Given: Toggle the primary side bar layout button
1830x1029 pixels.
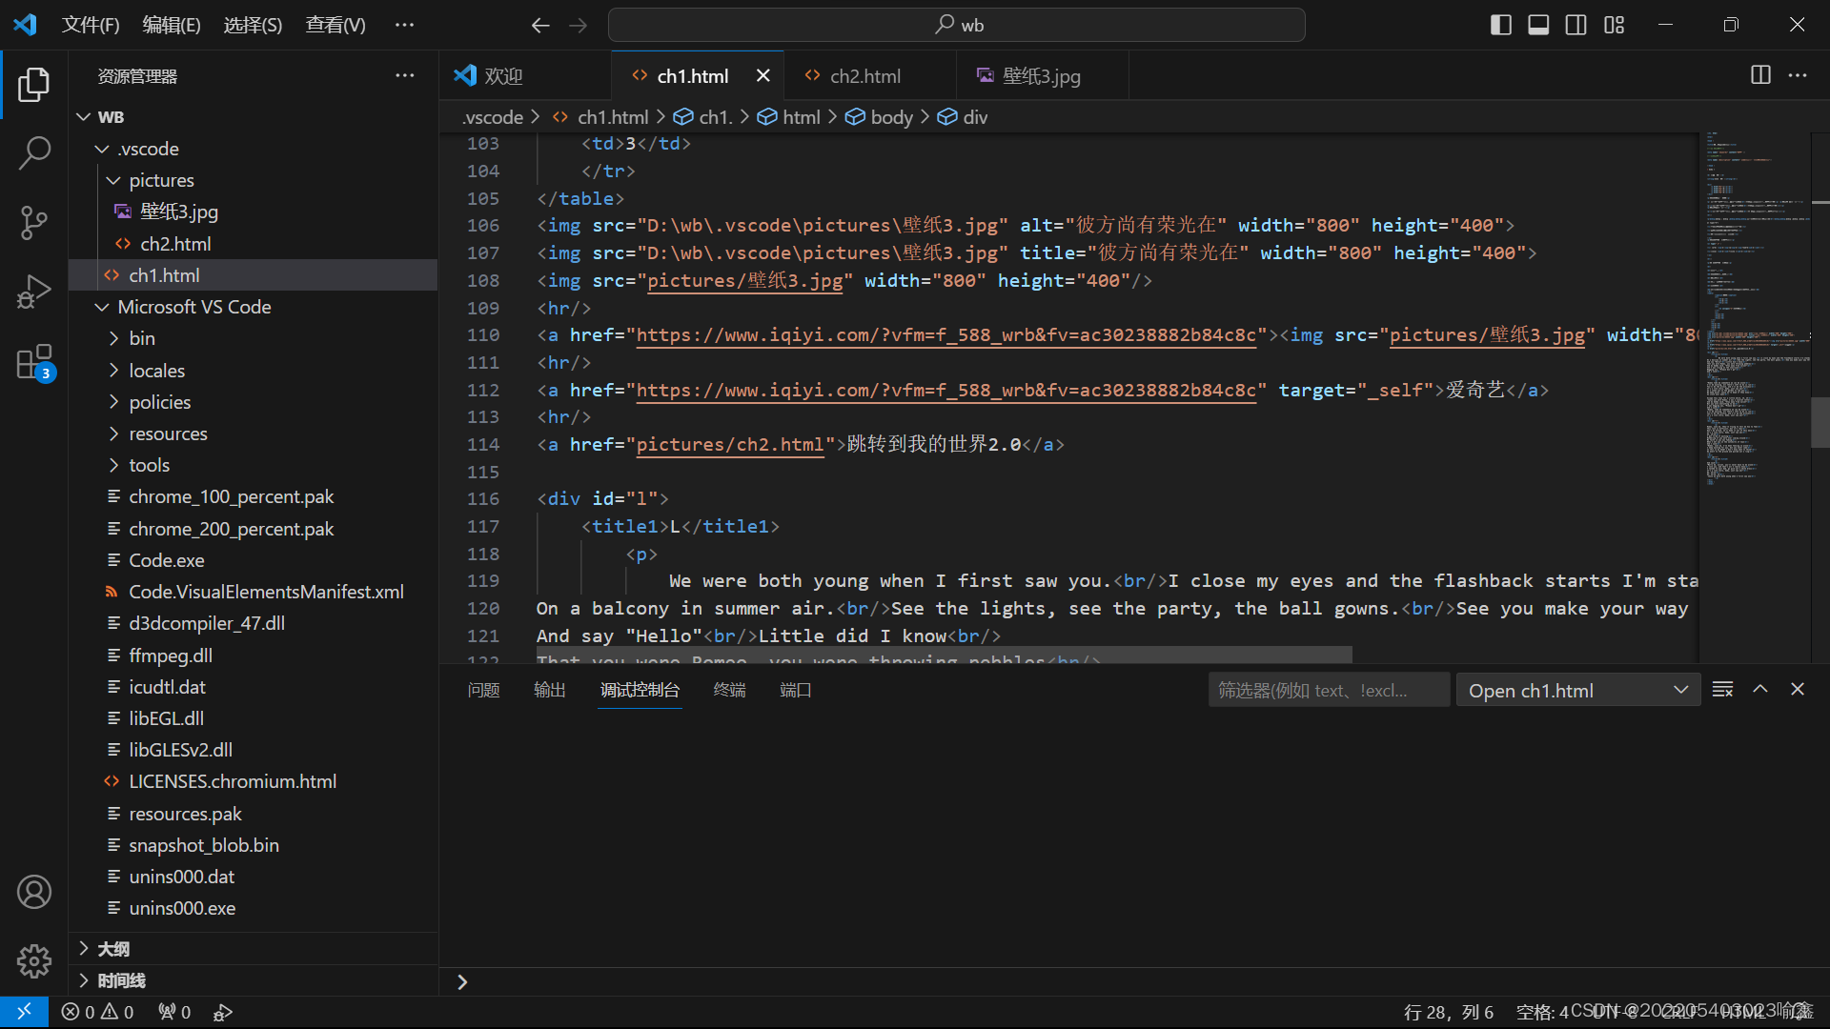Looking at the screenshot, I should coord(1500,25).
